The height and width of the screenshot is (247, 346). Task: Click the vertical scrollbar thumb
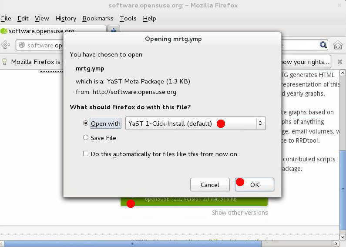coord(343,189)
